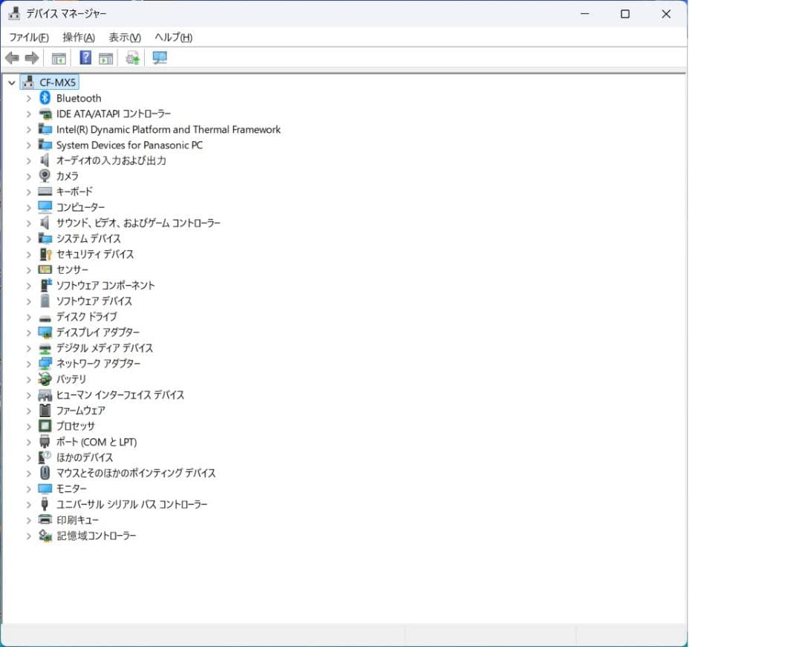This screenshot has width=802, height=647.
Task: Click the scan for hardware changes toolbar icon
Action: coord(133,57)
